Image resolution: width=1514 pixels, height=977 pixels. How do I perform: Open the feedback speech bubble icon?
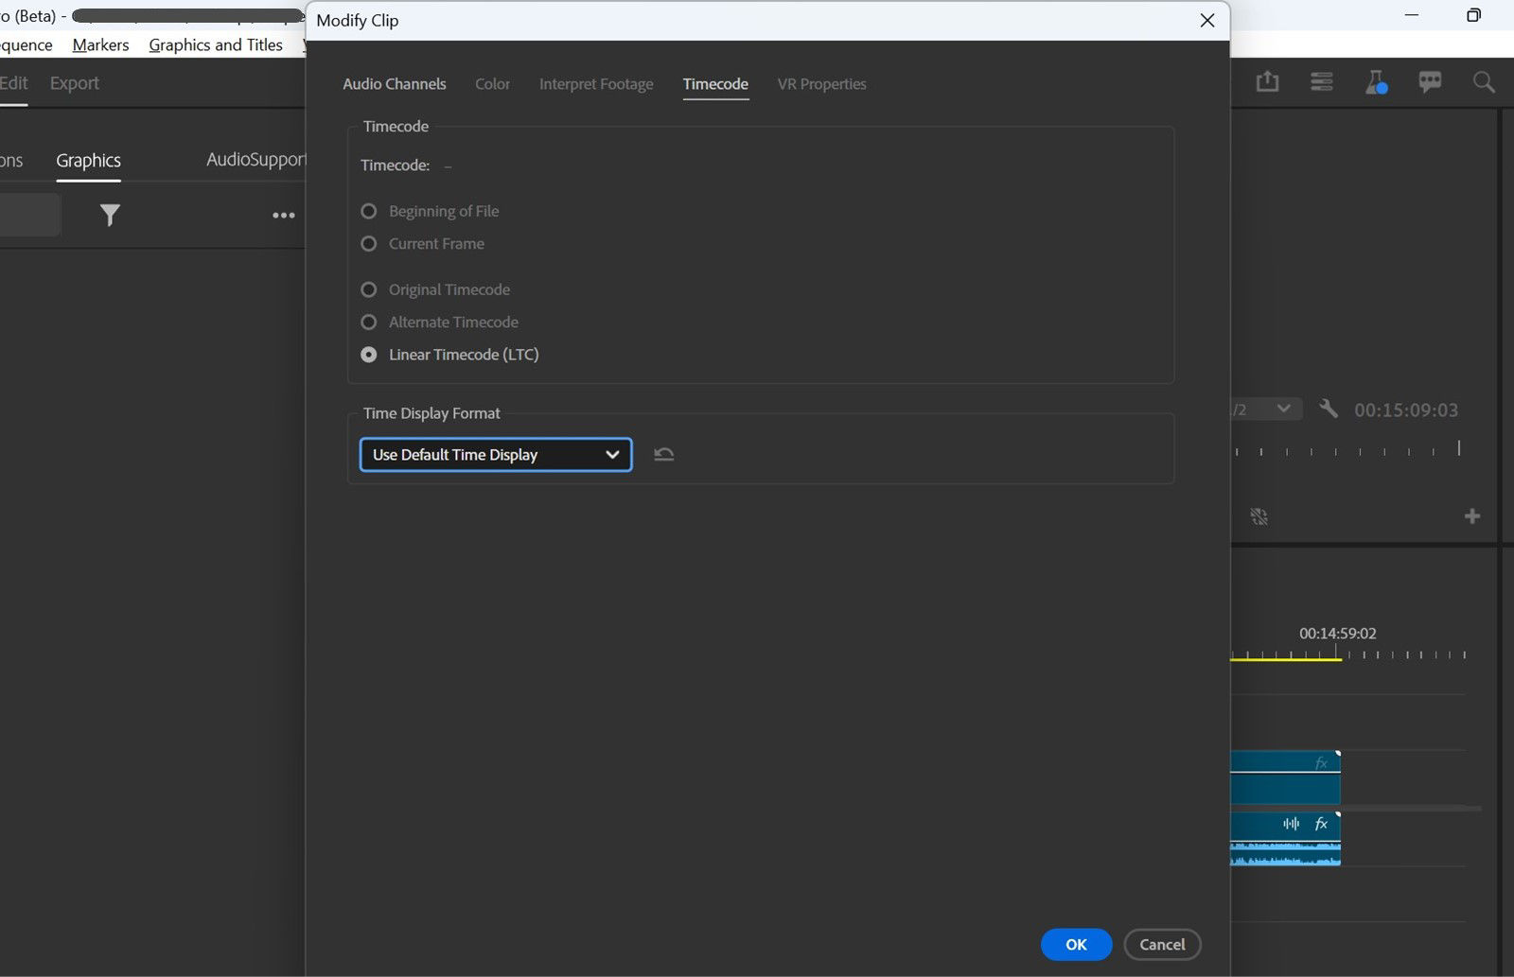(1429, 81)
